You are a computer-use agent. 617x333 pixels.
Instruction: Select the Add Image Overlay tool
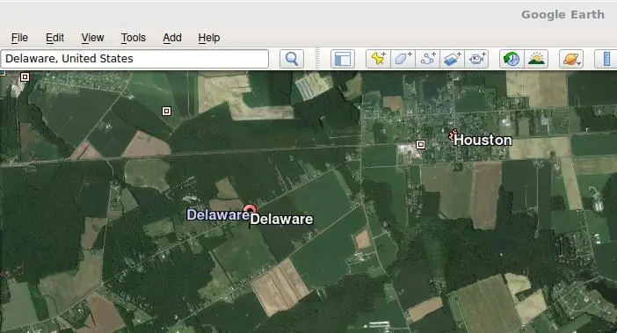click(x=453, y=59)
